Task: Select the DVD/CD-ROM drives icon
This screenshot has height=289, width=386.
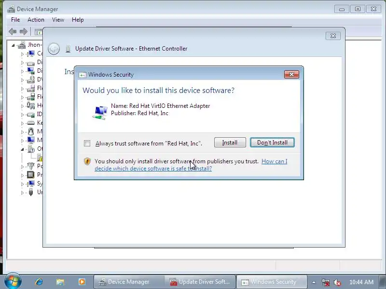Action: coord(31,79)
